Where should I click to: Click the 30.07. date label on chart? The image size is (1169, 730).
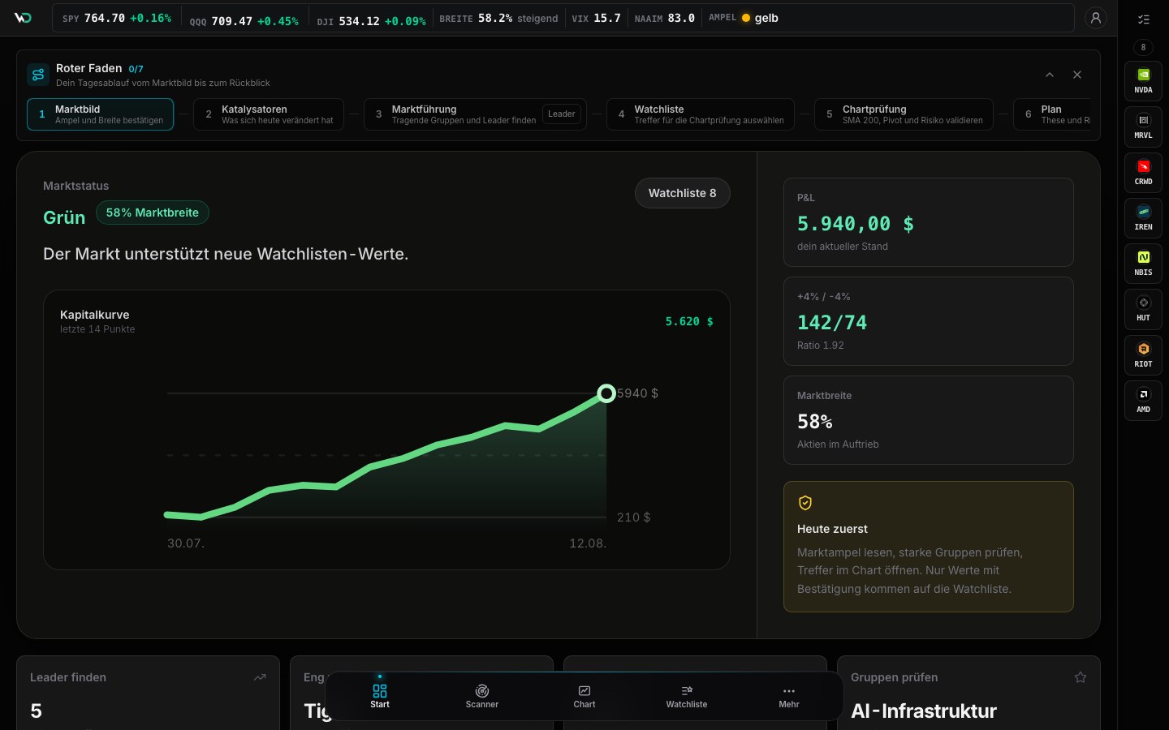[x=186, y=543]
